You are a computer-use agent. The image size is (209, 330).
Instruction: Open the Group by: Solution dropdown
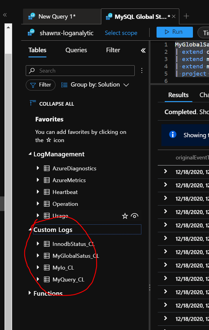click(x=95, y=85)
